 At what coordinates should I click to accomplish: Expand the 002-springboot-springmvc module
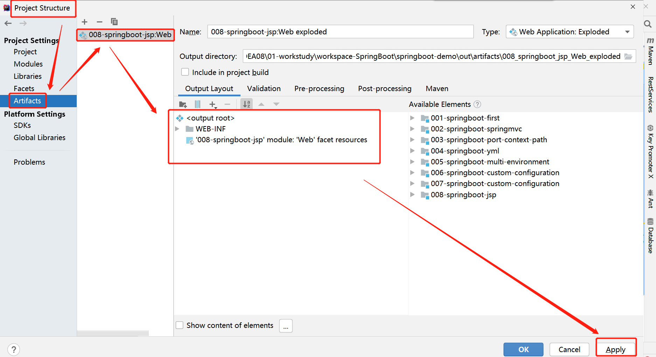(412, 129)
